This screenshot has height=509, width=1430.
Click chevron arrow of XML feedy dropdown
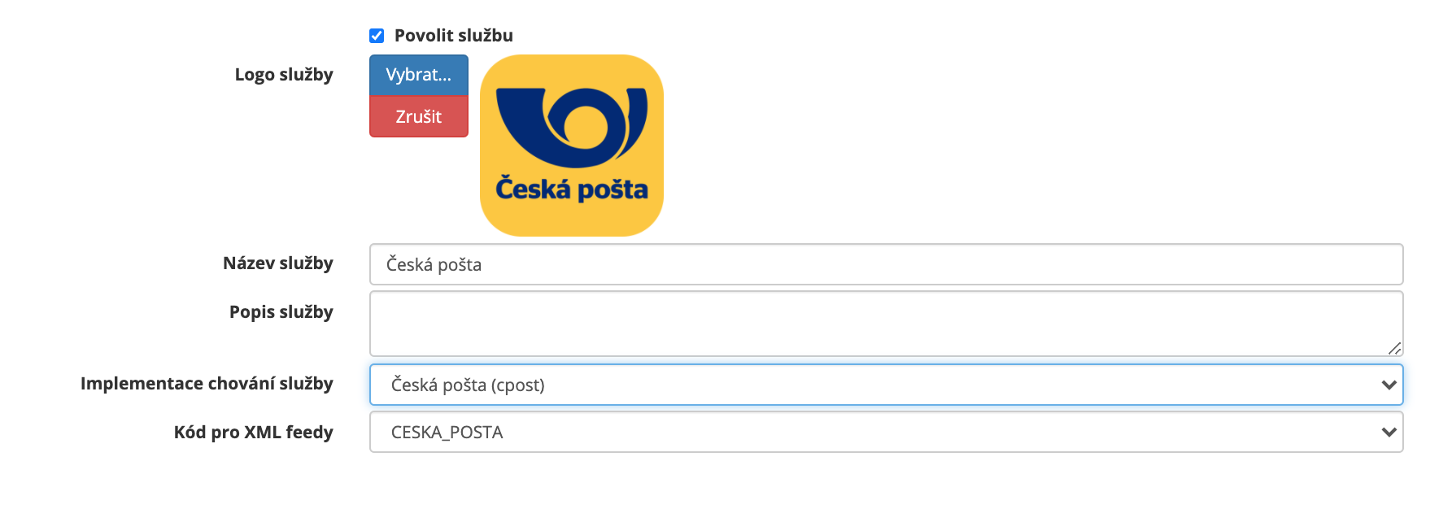coord(1389,432)
